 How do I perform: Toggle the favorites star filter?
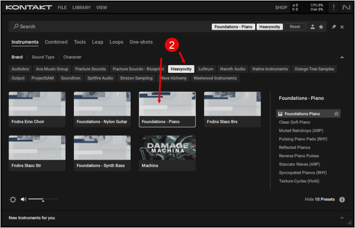[321, 27]
